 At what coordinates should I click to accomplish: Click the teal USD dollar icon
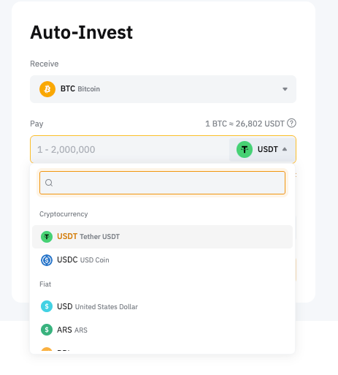[47, 306]
